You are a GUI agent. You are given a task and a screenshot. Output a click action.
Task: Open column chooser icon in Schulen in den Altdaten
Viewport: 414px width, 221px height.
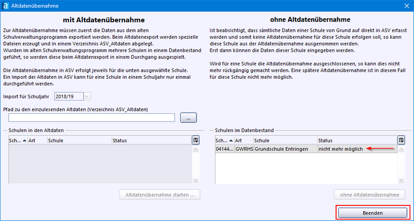[x=196, y=140]
